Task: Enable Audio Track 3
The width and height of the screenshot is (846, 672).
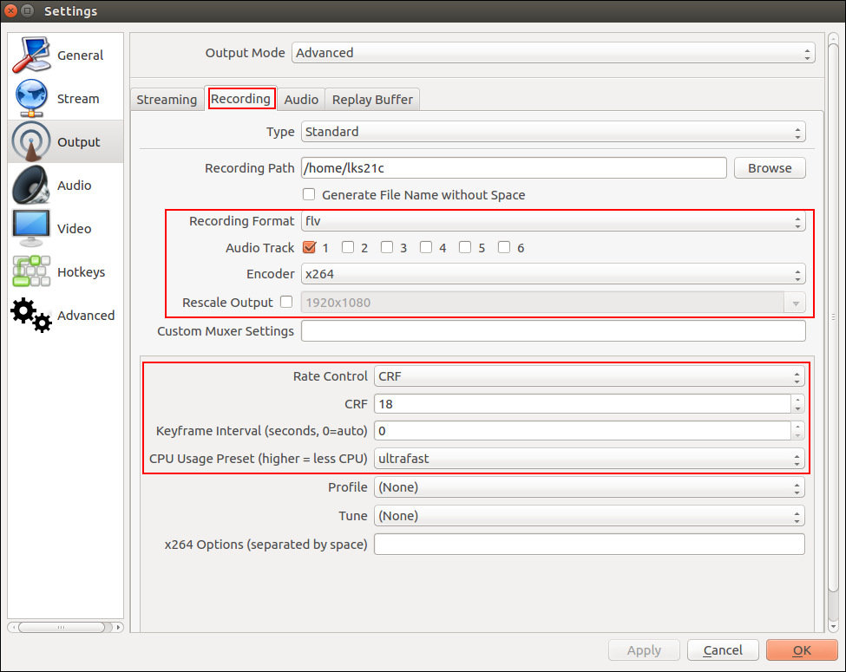Action: point(387,247)
